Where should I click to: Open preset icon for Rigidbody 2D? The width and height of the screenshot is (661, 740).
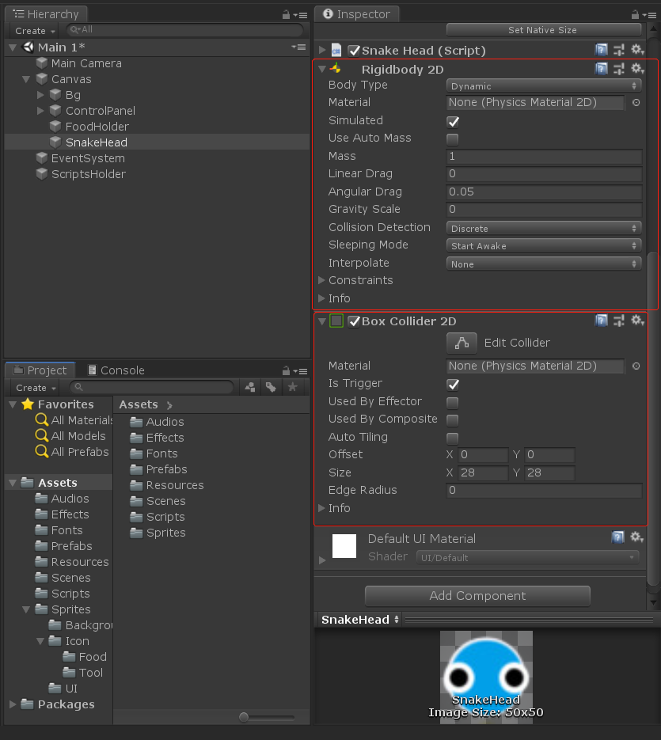[x=618, y=69]
